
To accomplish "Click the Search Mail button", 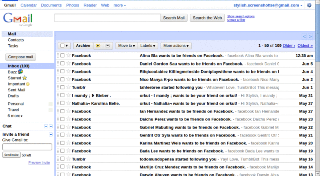I will (x=174, y=18).
